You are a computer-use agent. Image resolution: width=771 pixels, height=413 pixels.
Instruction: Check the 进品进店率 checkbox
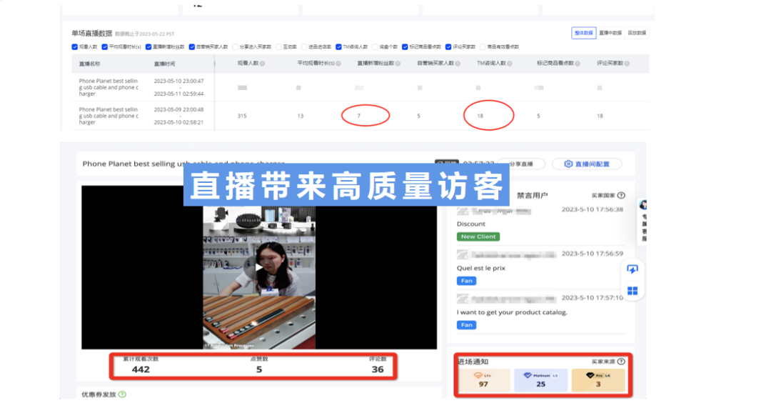pyautogui.click(x=304, y=46)
